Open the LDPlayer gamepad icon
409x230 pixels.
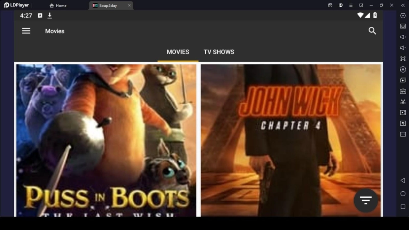[330, 5]
